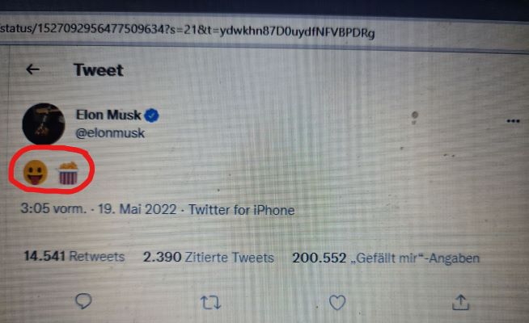Click the browser URL address bar

click(x=194, y=30)
